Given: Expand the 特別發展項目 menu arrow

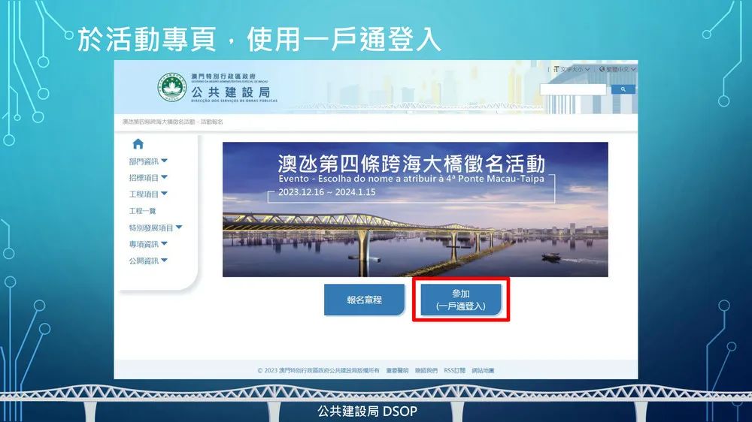Looking at the screenshot, I should tap(179, 228).
